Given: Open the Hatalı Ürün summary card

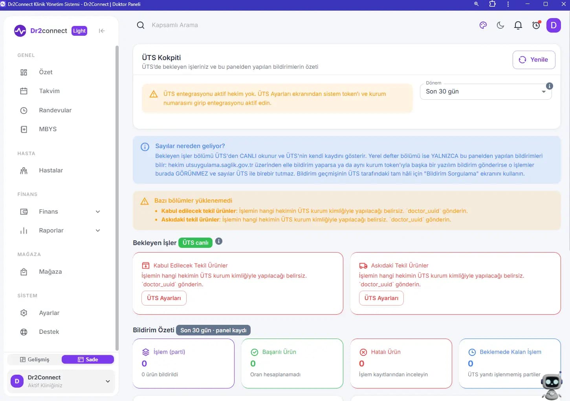Looking at the screenshot, I should pyautogui.click(x=401, y=363).
